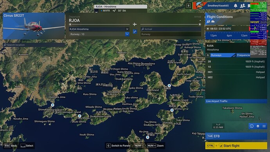
Task: Switch to Panels
Action: coord(118,146)
